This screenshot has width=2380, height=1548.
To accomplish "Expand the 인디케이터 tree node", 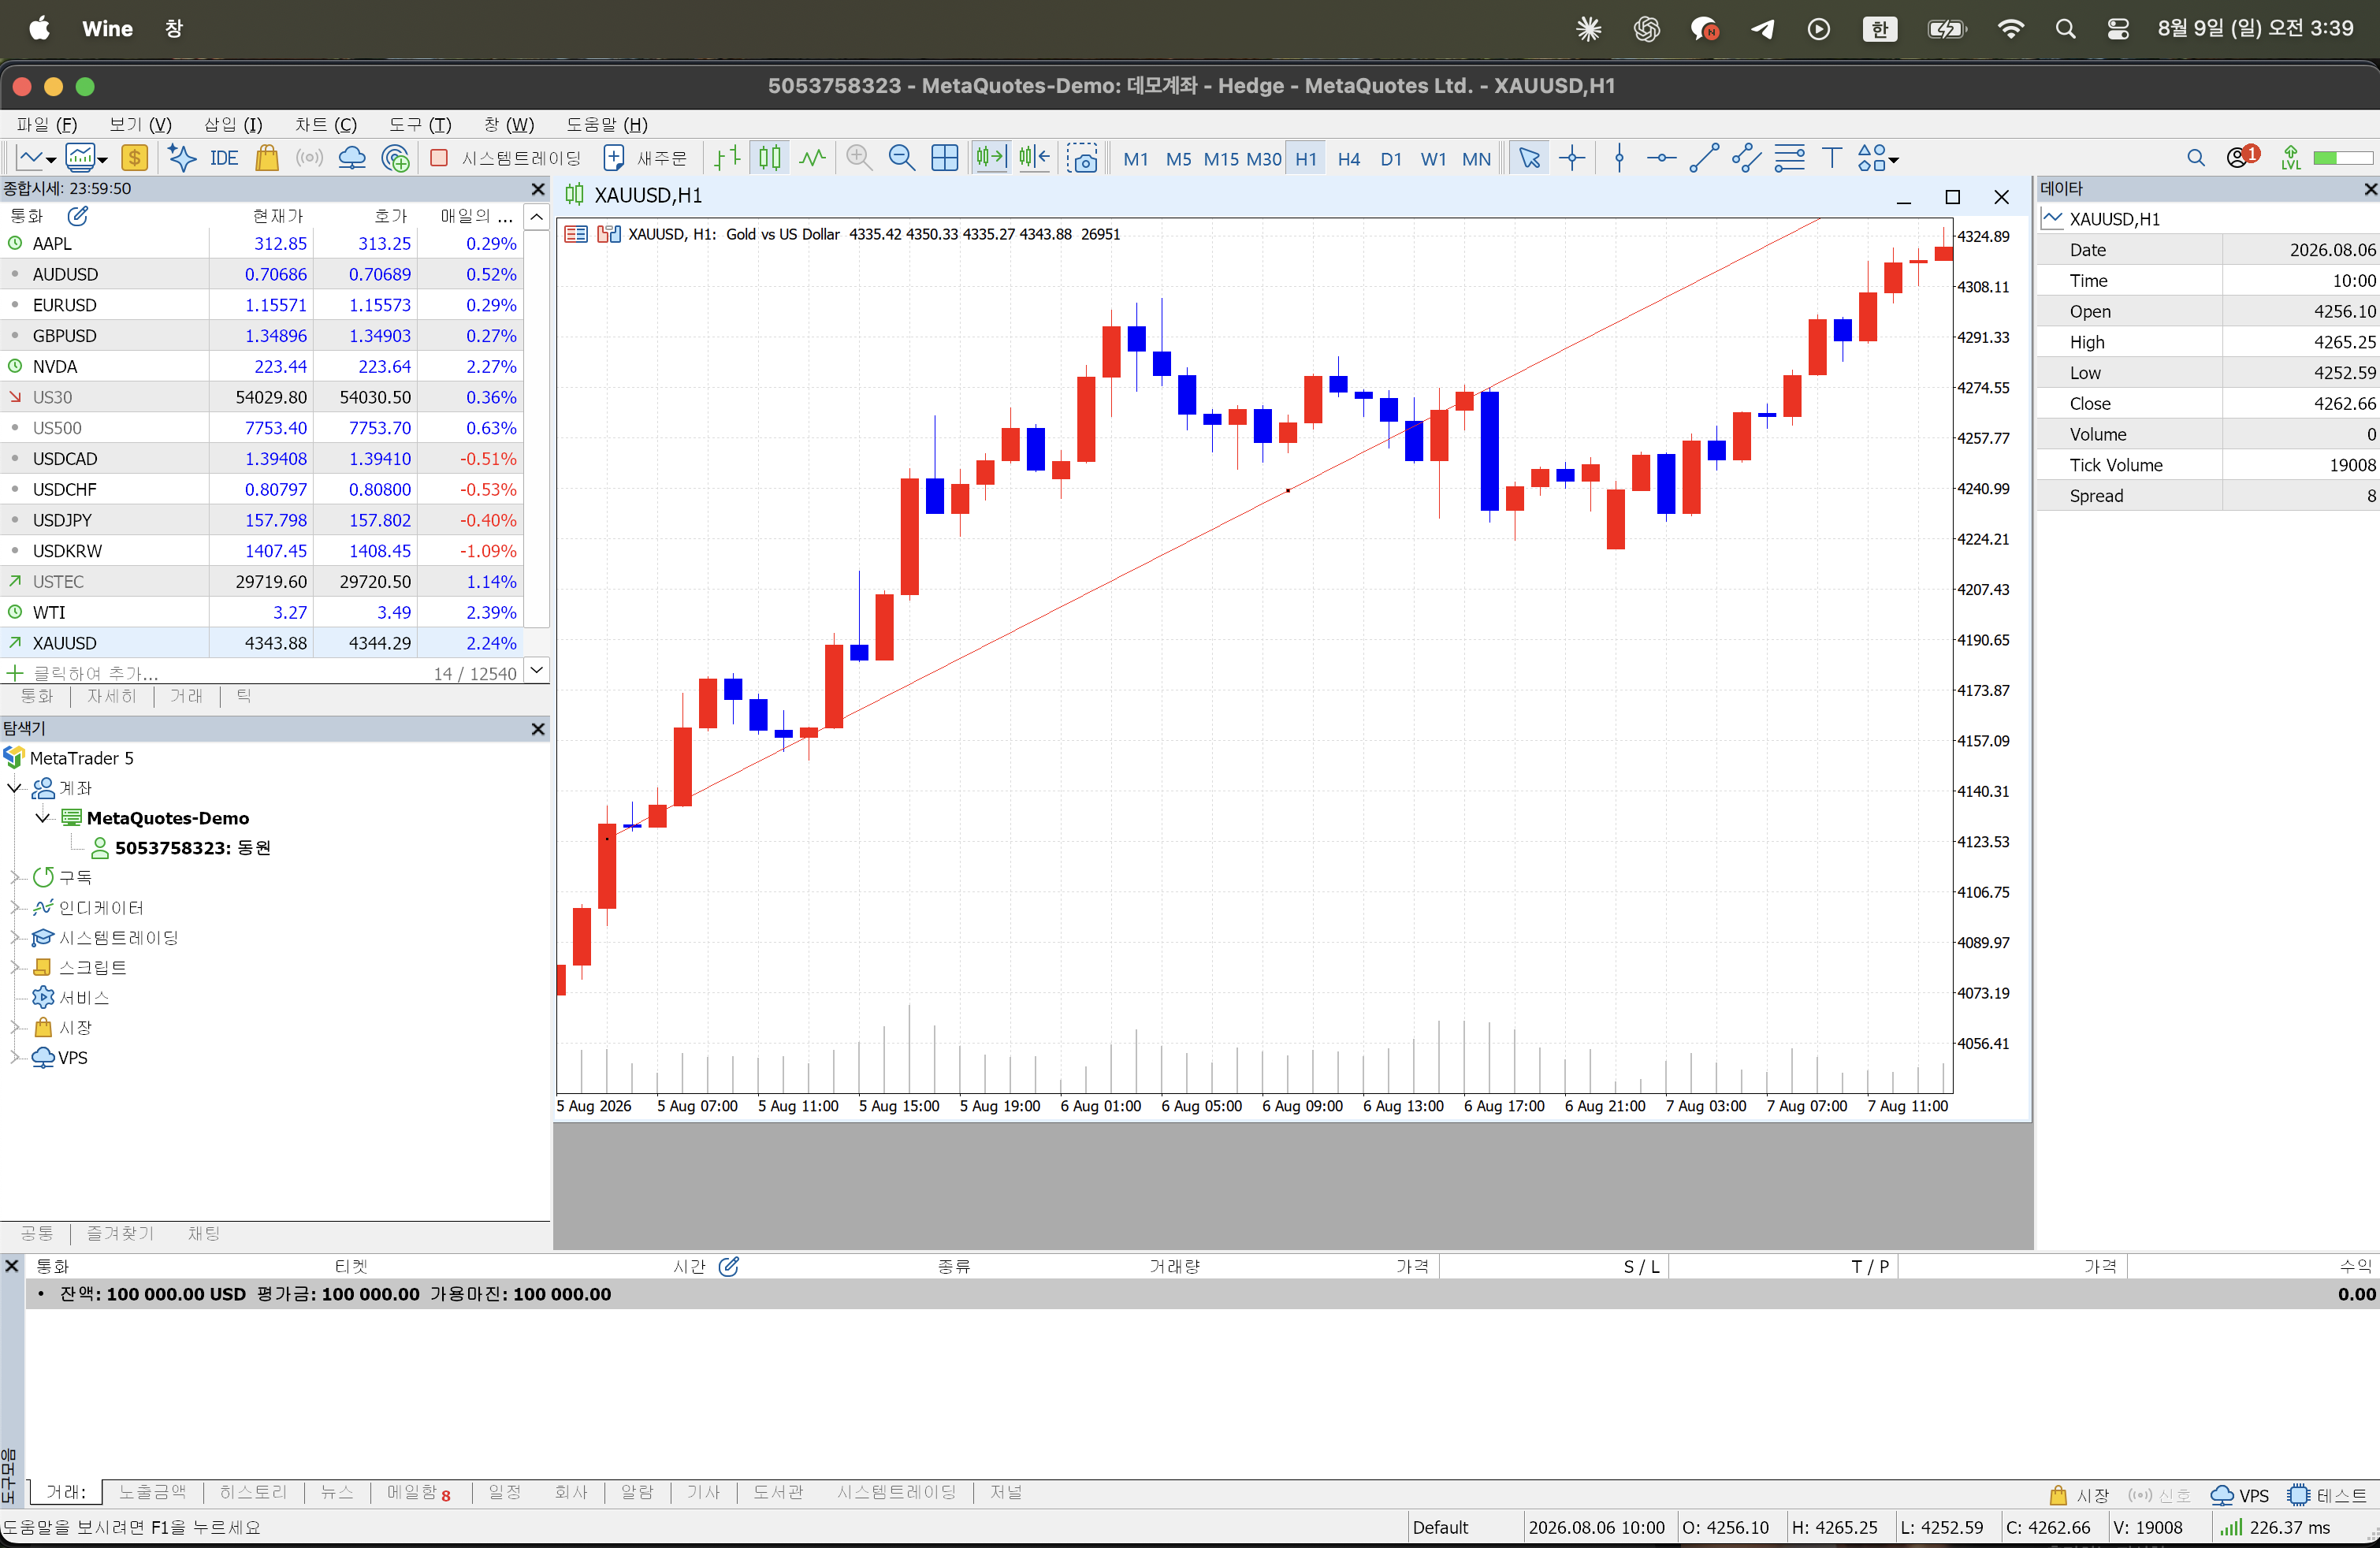I will click(x=15, y=908).
